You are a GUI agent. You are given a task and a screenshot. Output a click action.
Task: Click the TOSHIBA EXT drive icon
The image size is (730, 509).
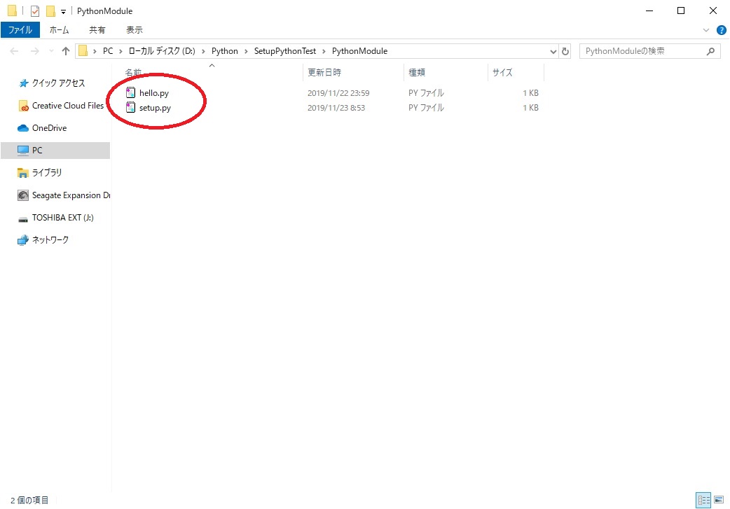click(23, 218)
